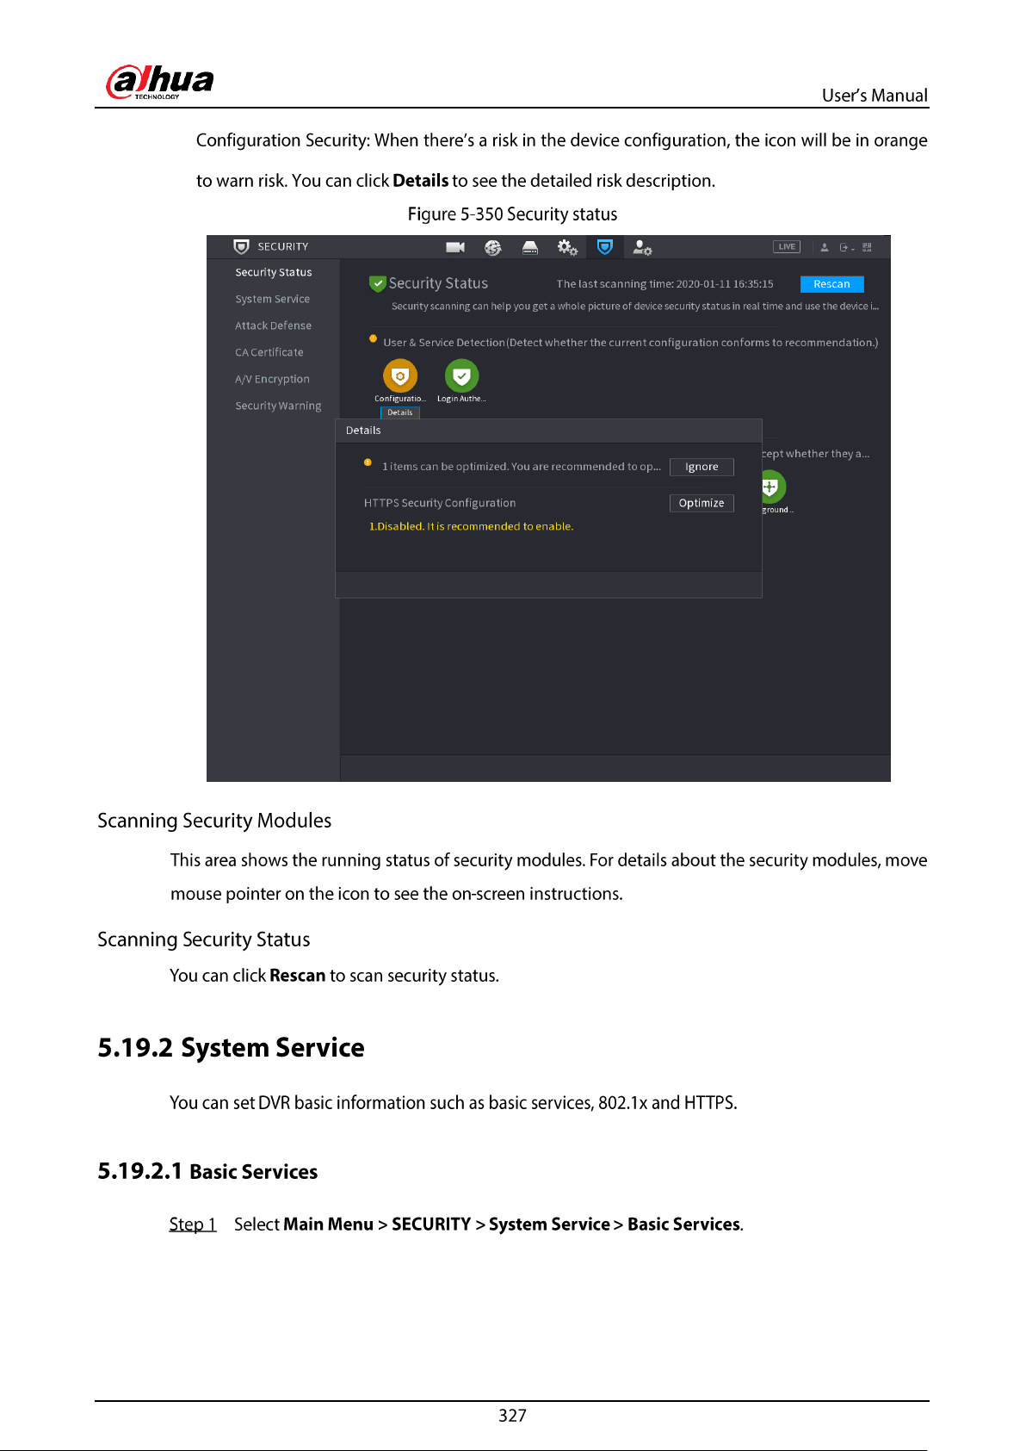Viewport: 1026px width, 1451px height.
Task: Click the orange warning dot beside optimized items
Action: [368, 462]
